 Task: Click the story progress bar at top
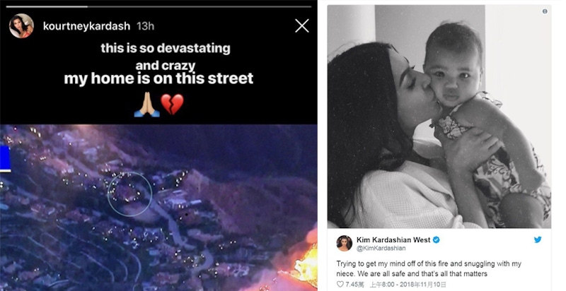(158, 6)
